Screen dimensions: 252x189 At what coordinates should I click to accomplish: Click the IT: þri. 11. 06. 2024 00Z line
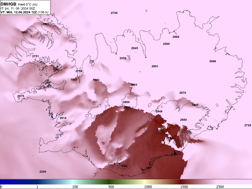(x=18, y=9)
